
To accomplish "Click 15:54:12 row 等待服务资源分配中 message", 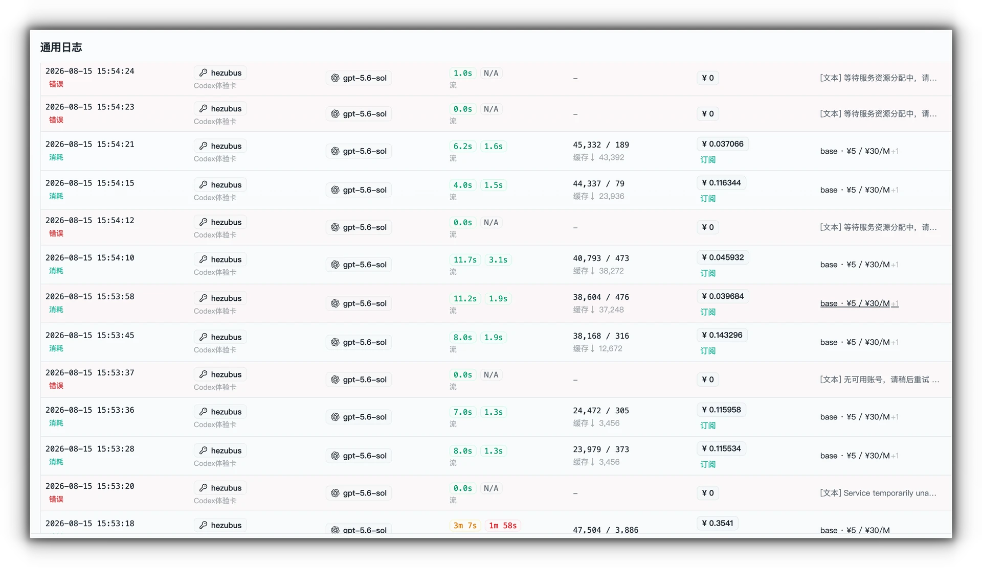I will (x=879, y=227).
